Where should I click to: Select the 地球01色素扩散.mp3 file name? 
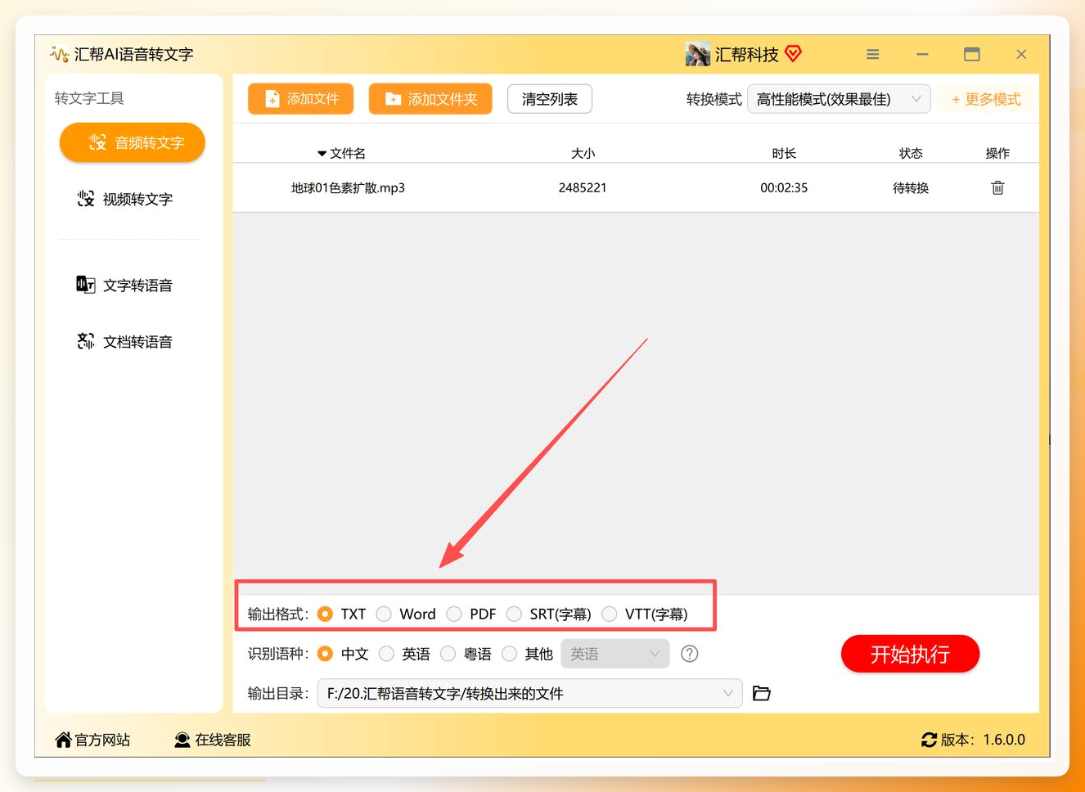(348, 188)
